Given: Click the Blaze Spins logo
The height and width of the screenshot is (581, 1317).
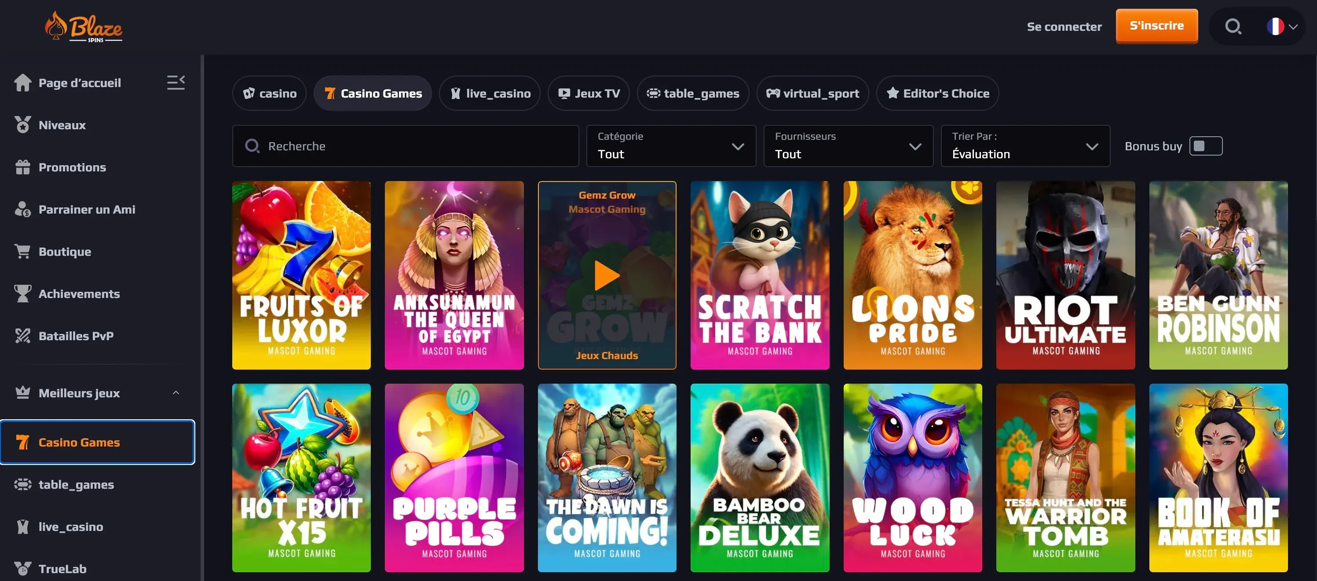Looking at the screenshot, I should coord(83,26).
